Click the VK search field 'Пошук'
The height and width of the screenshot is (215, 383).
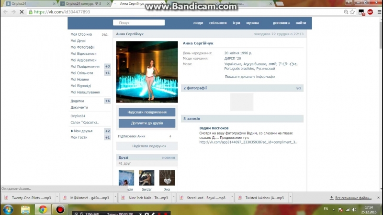(139, 22)
